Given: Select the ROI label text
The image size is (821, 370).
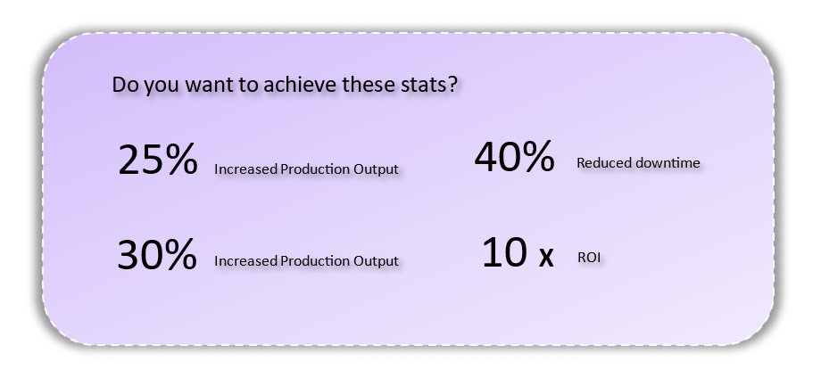Looking at the screenshot, I should point(589,258).
